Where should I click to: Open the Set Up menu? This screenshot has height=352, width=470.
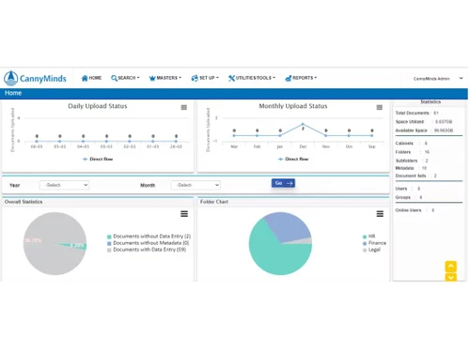click(x=205, y=78)
